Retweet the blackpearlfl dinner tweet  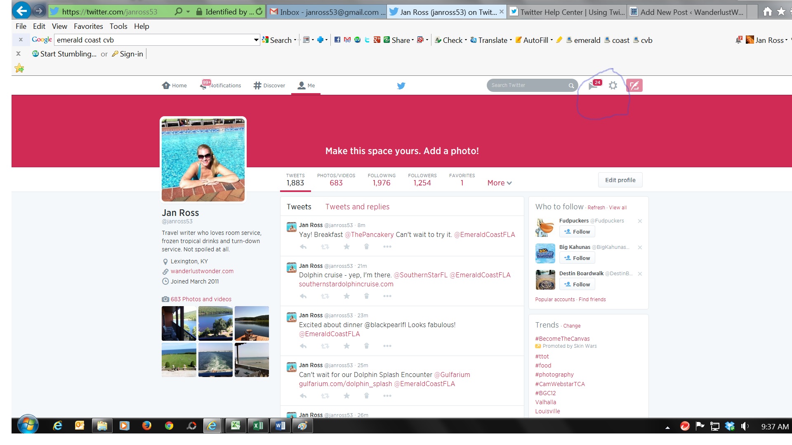325,346
